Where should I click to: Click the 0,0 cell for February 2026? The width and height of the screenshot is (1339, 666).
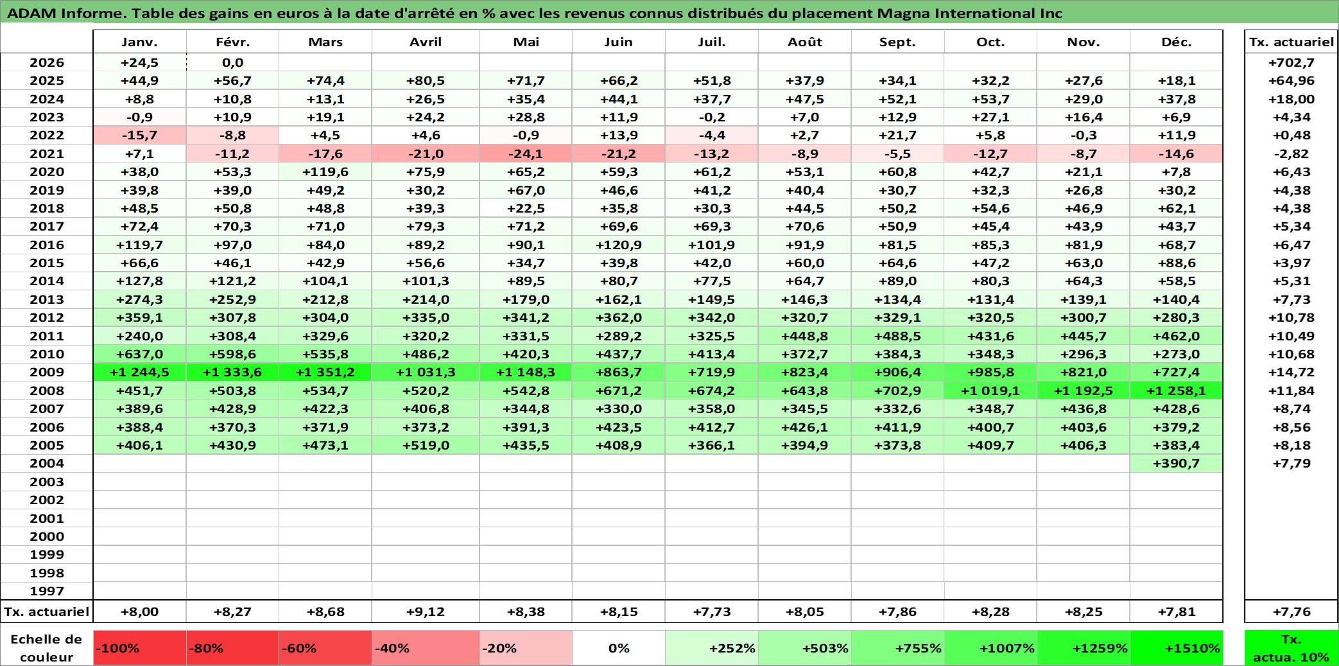[x=232, y=62]
